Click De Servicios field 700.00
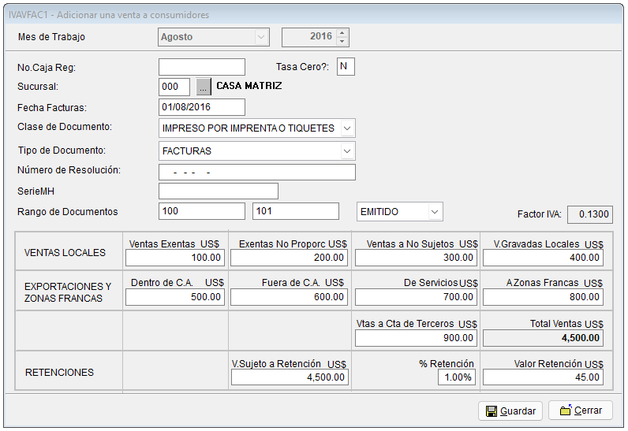 click(x=416, y=297)
